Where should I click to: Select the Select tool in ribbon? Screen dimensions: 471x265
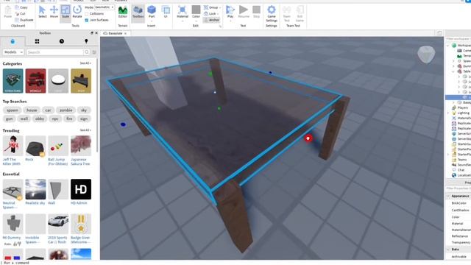43,12
